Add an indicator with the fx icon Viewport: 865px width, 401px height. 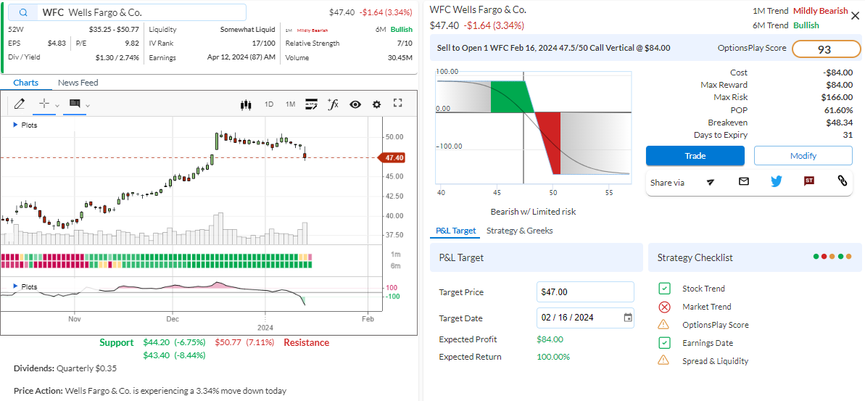[x=333, y=104]
